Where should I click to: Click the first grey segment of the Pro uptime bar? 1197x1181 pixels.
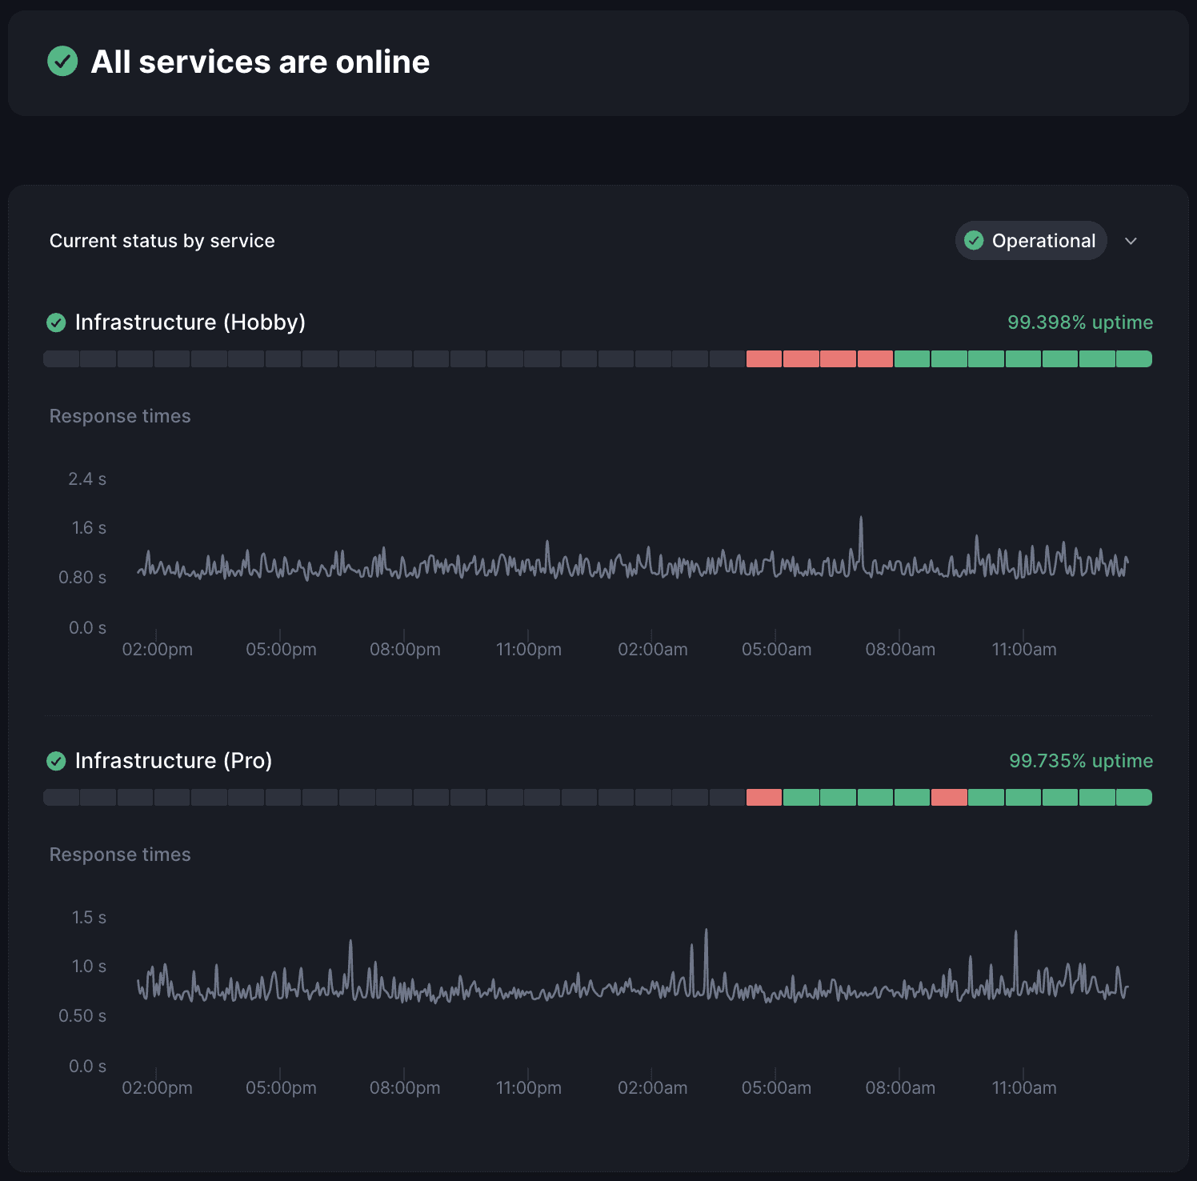point(62,797)
